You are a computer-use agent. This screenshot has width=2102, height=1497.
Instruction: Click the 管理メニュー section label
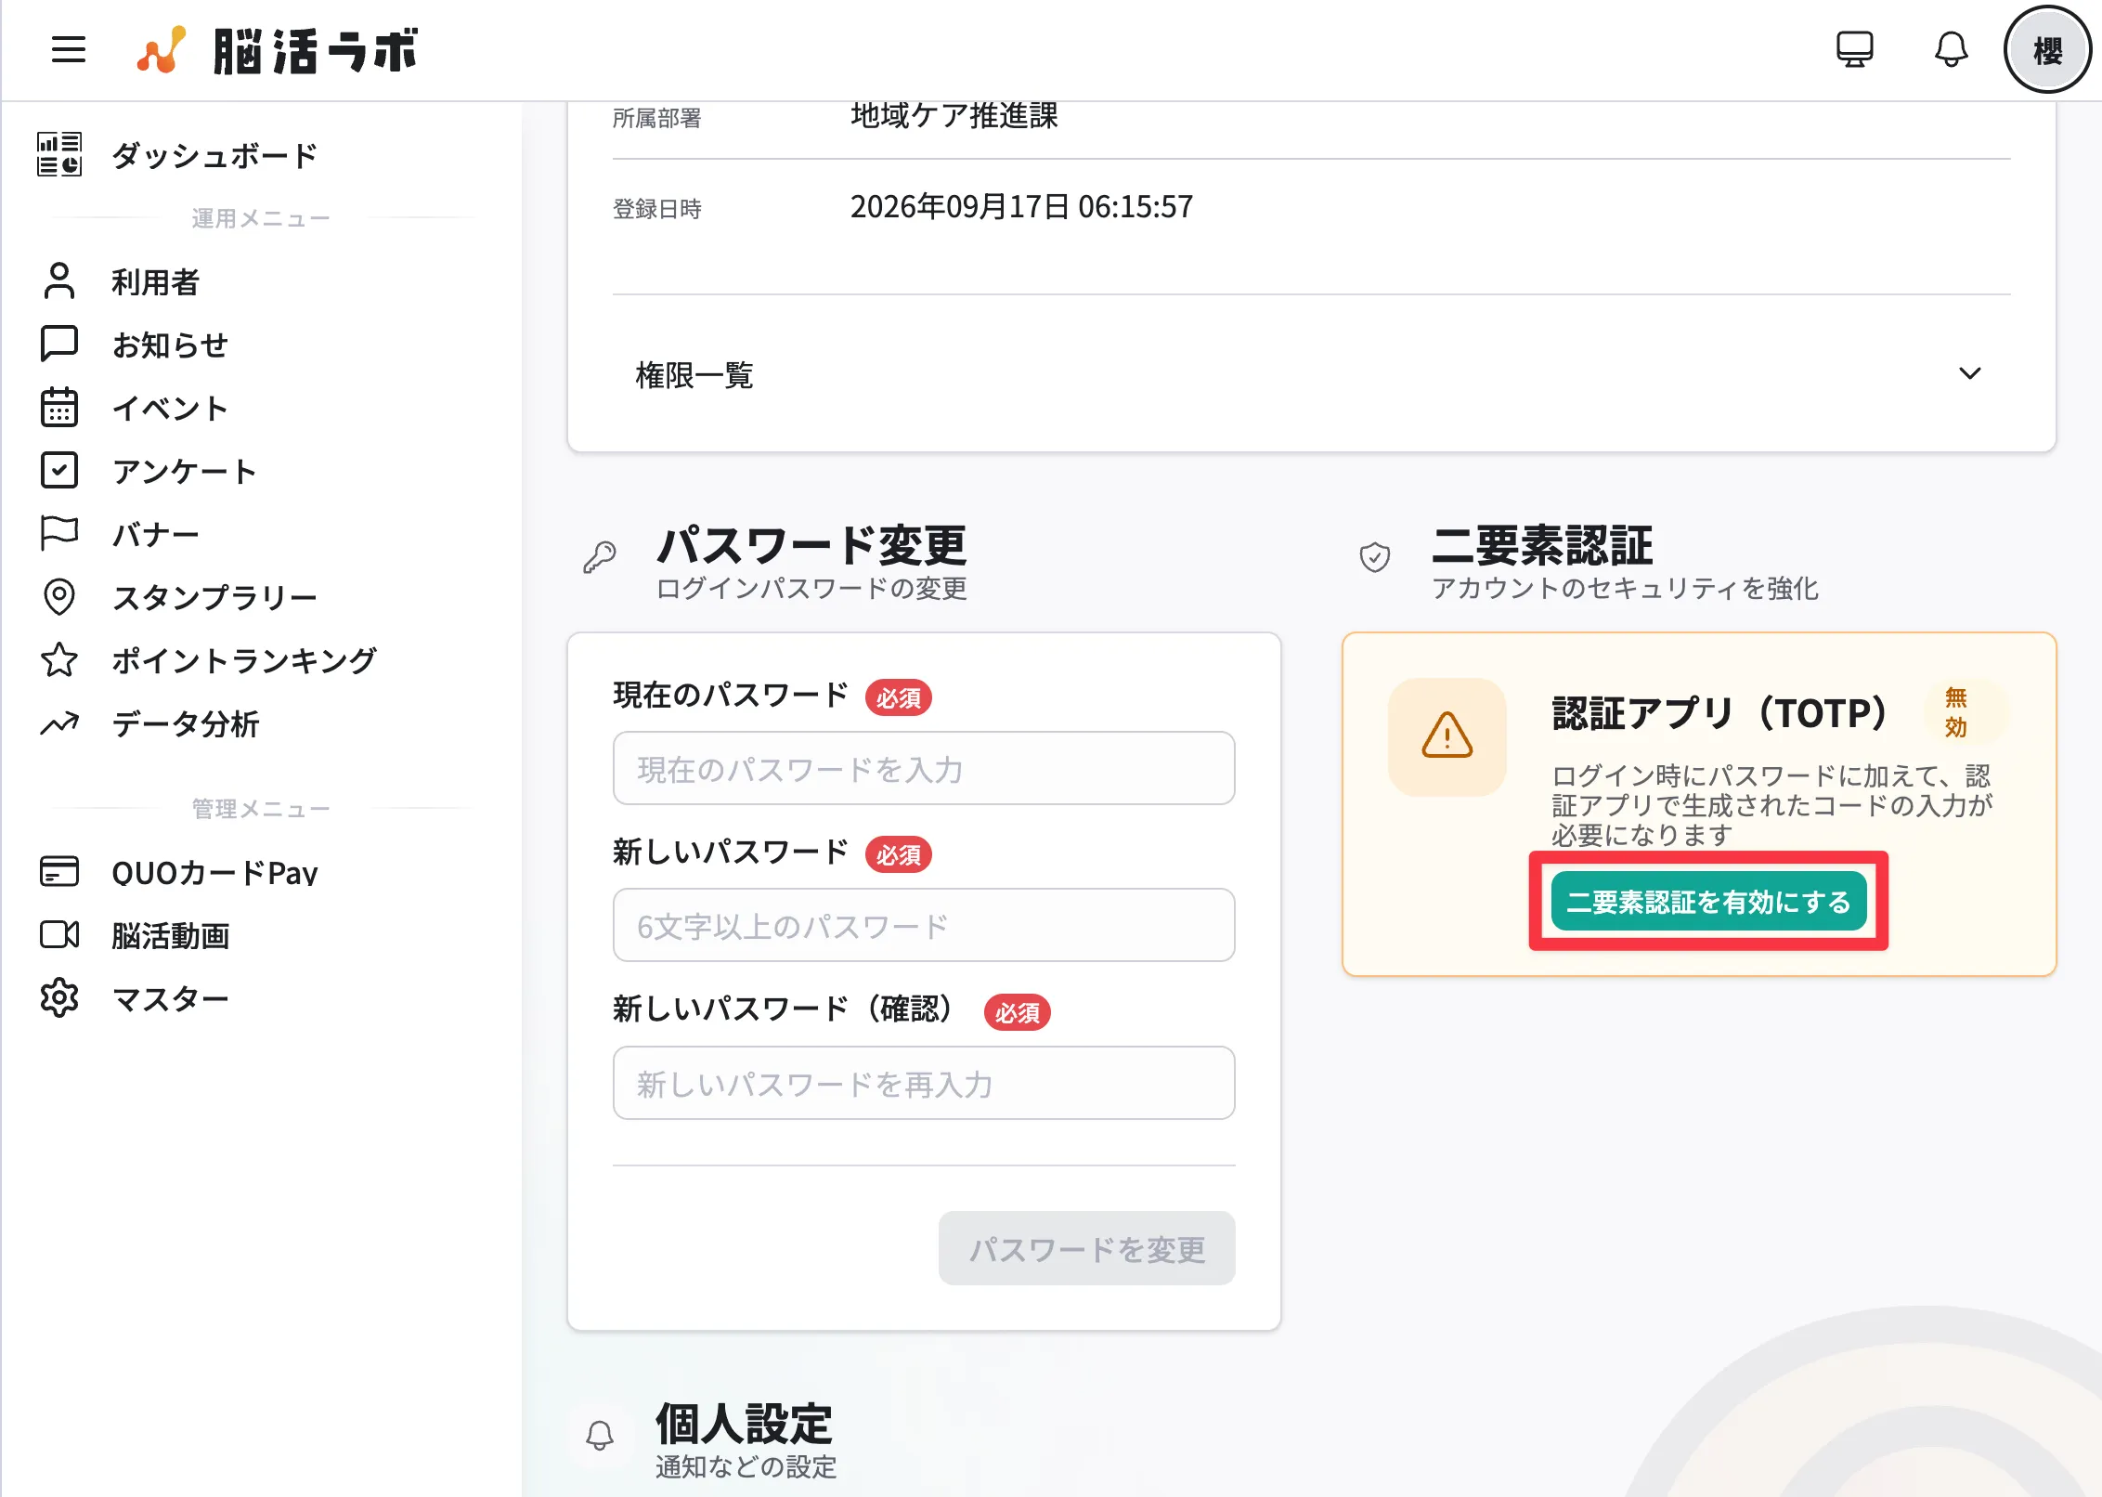coord(261,809)
